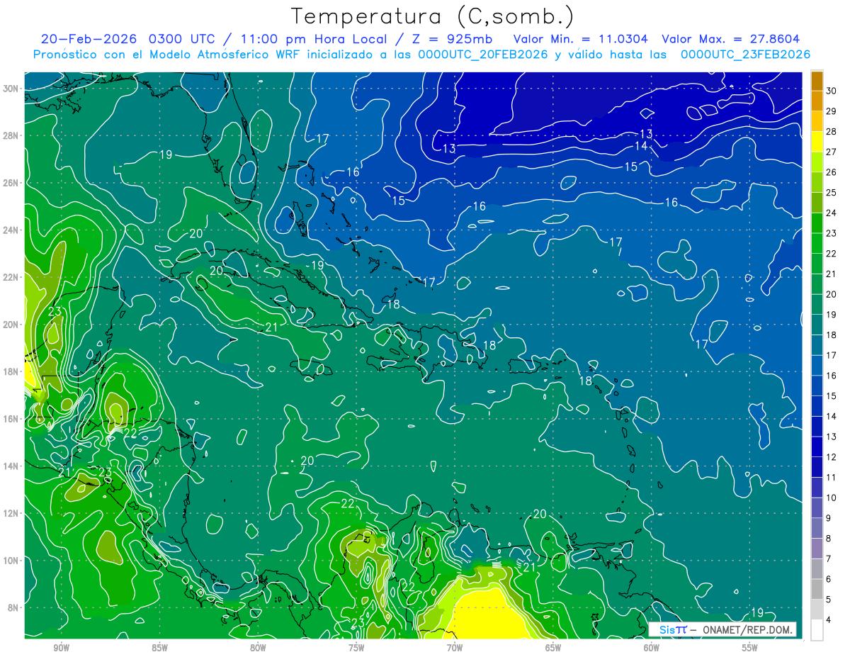
Task: Click the teal swatch between 18 and 19
Action: click(x=817, y=325)
